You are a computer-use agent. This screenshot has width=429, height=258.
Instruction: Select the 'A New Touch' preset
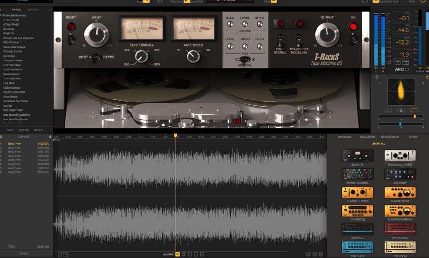(x=11, y=20)
